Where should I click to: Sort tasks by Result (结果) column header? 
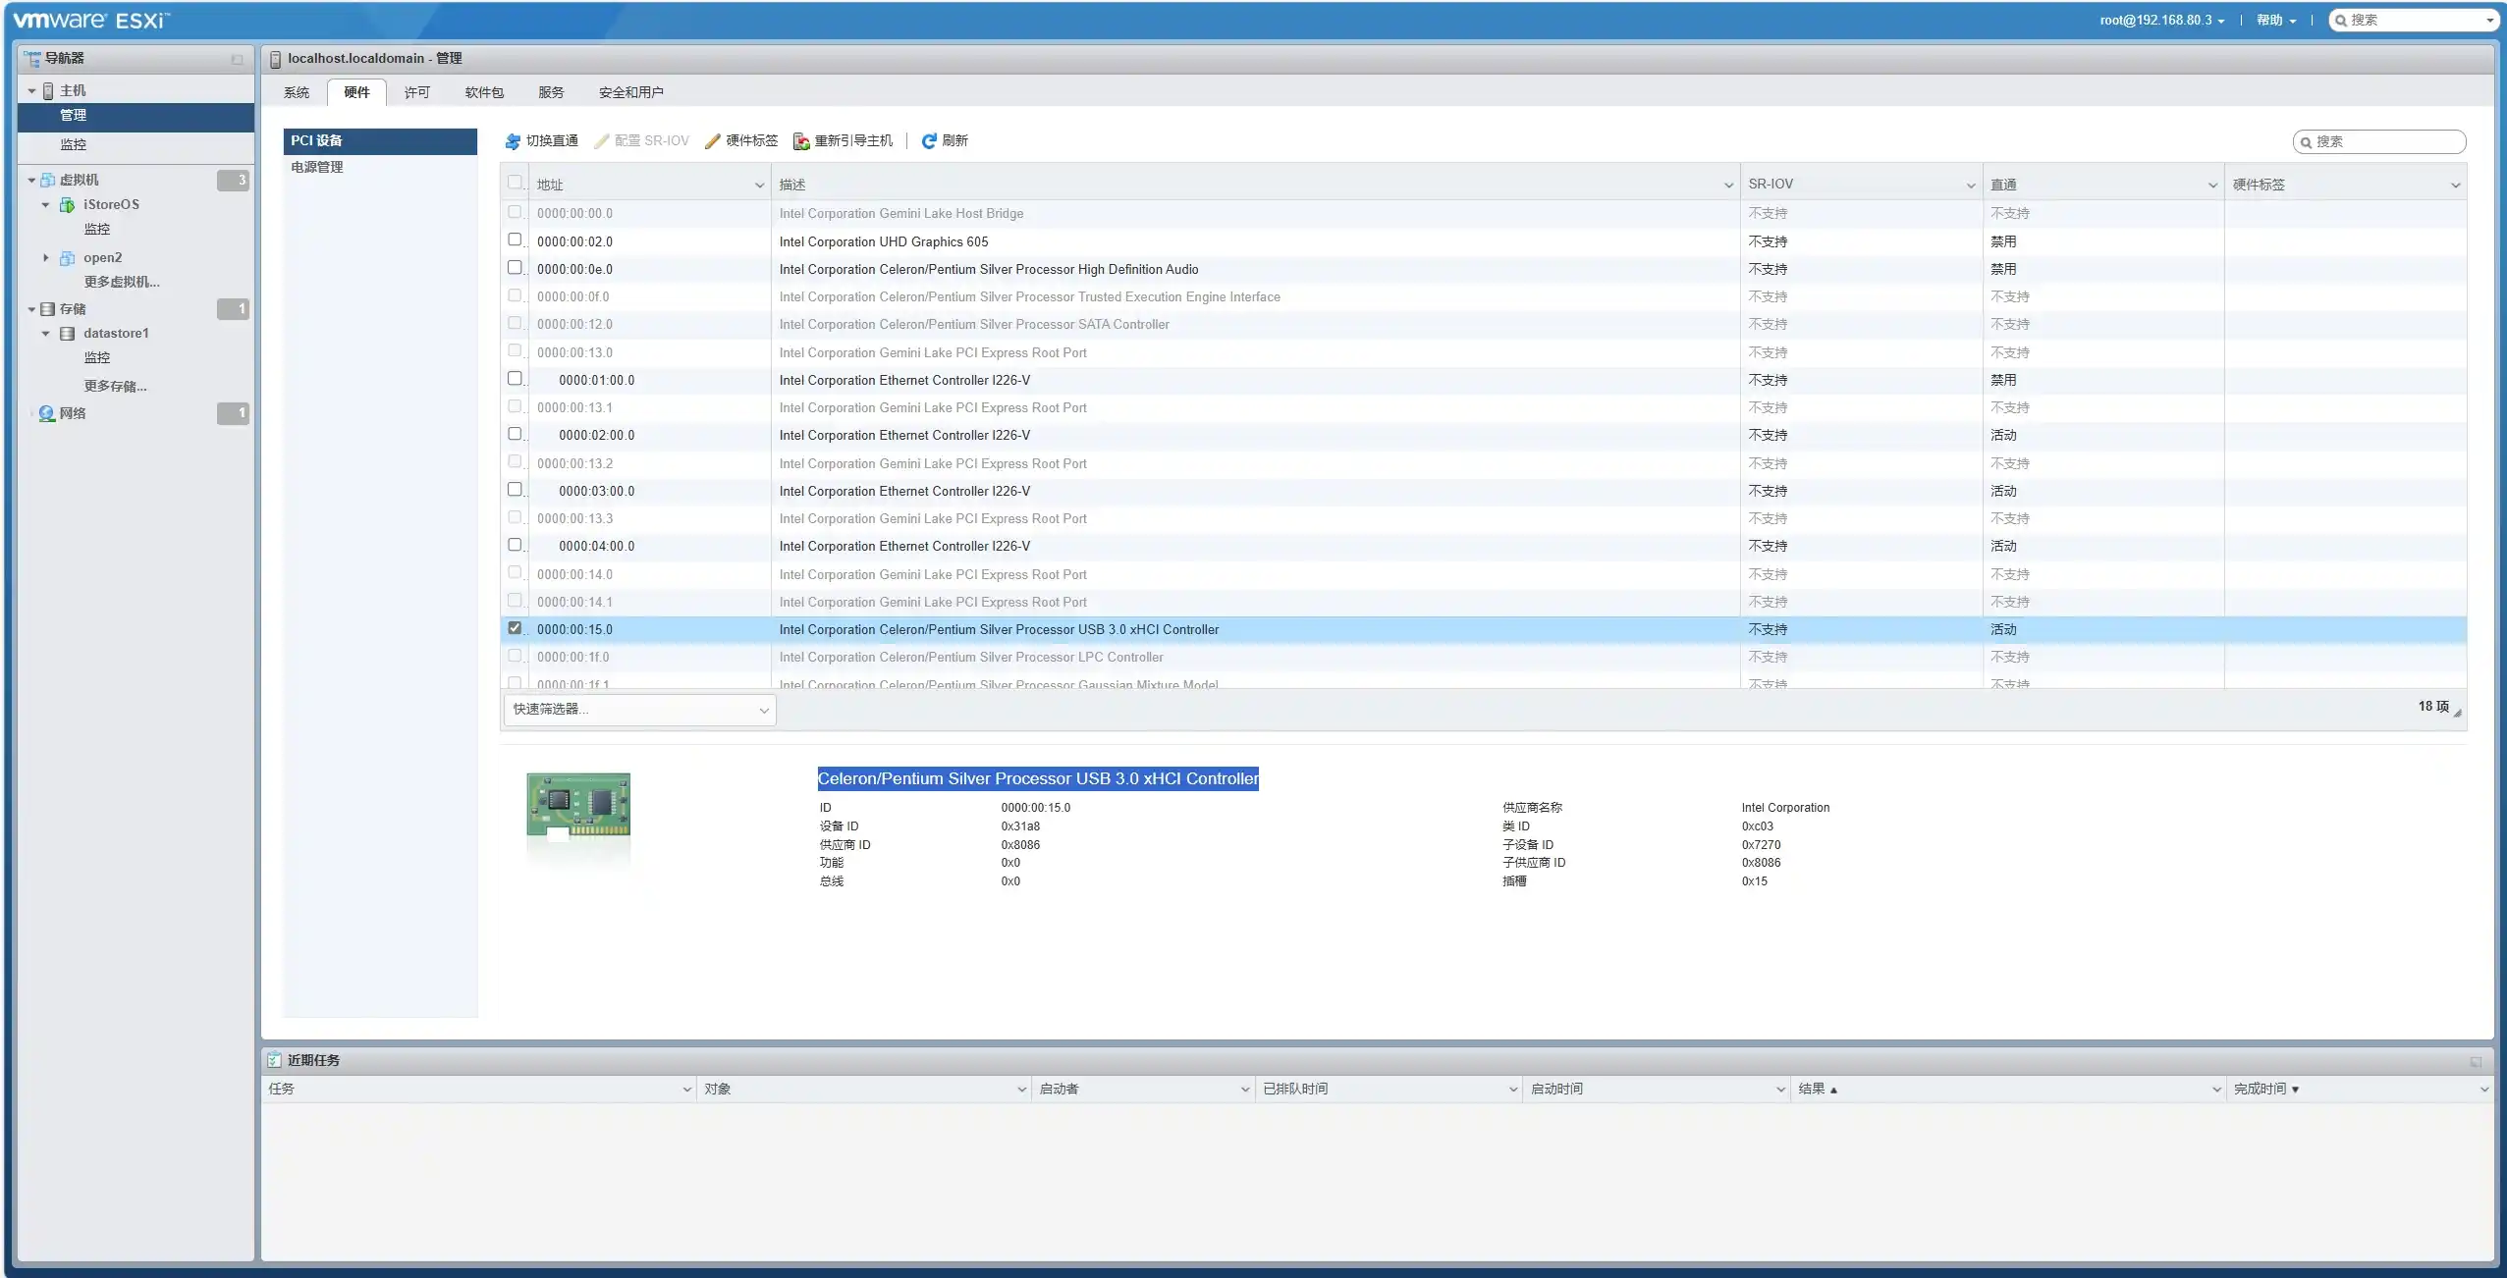coord(2006,1090)
